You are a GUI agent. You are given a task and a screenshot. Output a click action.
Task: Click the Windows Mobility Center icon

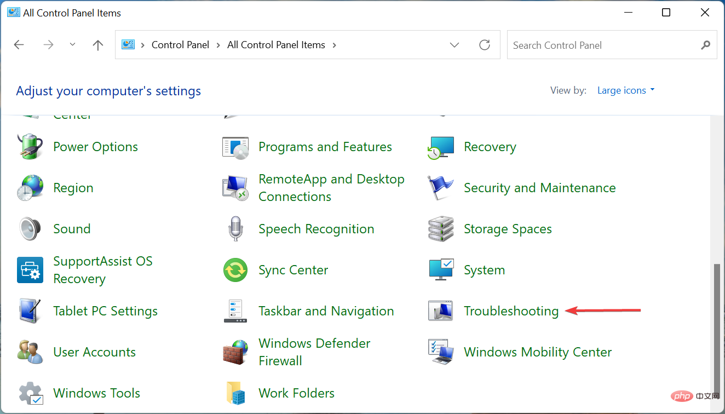pos(441,352)
